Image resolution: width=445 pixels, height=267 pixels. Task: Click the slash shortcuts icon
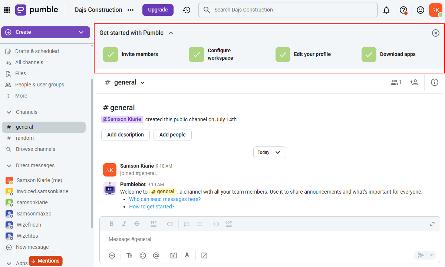point(204,255)
